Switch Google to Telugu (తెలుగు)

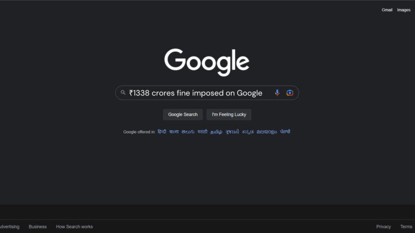(188, 132)
